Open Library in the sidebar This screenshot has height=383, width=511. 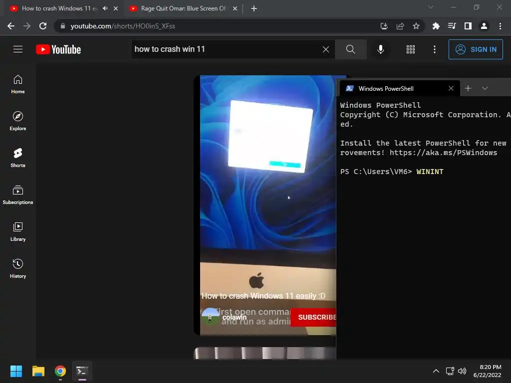(x=18, y=231)
